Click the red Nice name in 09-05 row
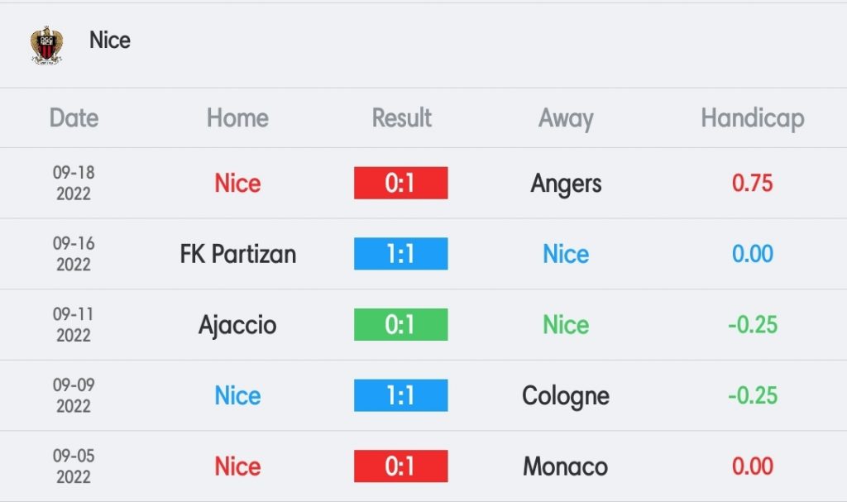The width and height of the screenshot is (847, 502). point(237,466)
